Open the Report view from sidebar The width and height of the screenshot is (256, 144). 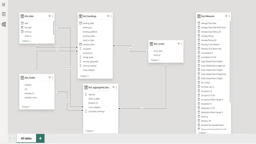coord(4,4)
